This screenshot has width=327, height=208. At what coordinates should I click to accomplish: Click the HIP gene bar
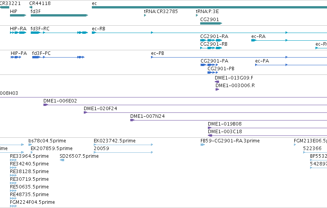click(18, 15)
